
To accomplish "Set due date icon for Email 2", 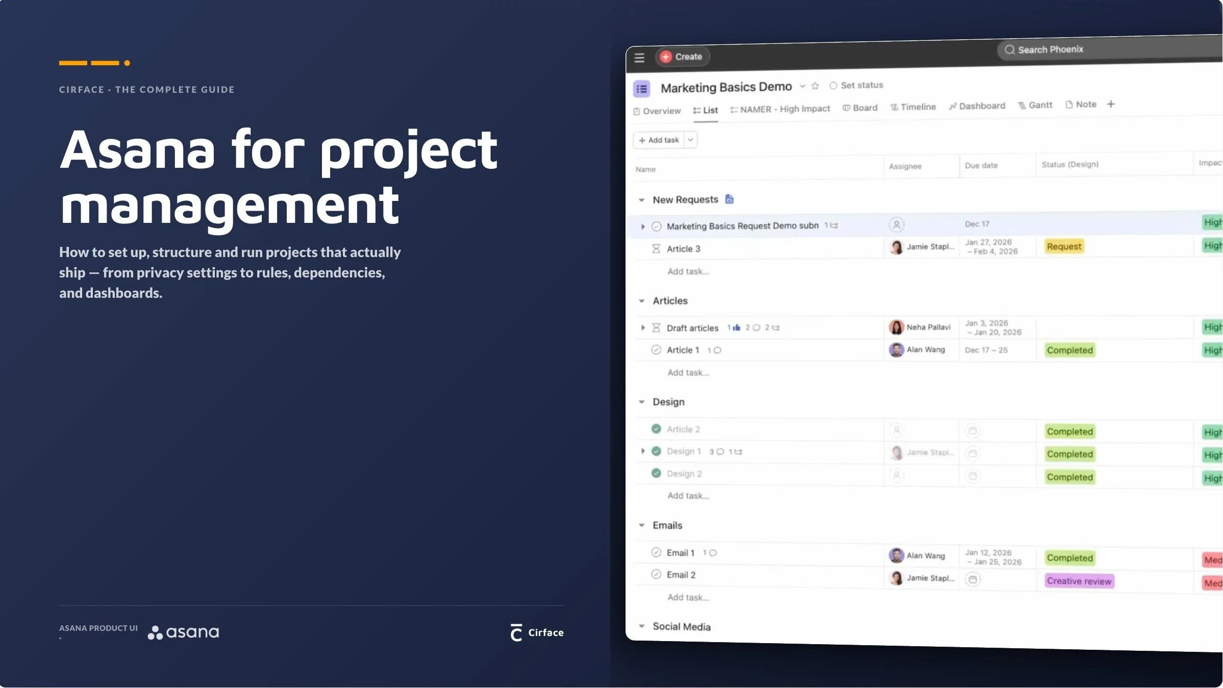I will point(973,579).
